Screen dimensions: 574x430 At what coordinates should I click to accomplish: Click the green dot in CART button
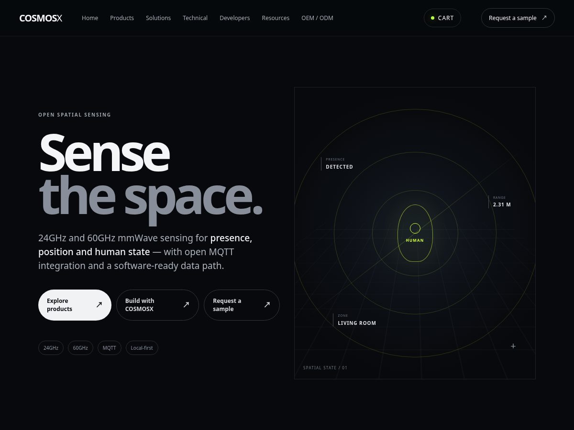(x=432, y=18)
